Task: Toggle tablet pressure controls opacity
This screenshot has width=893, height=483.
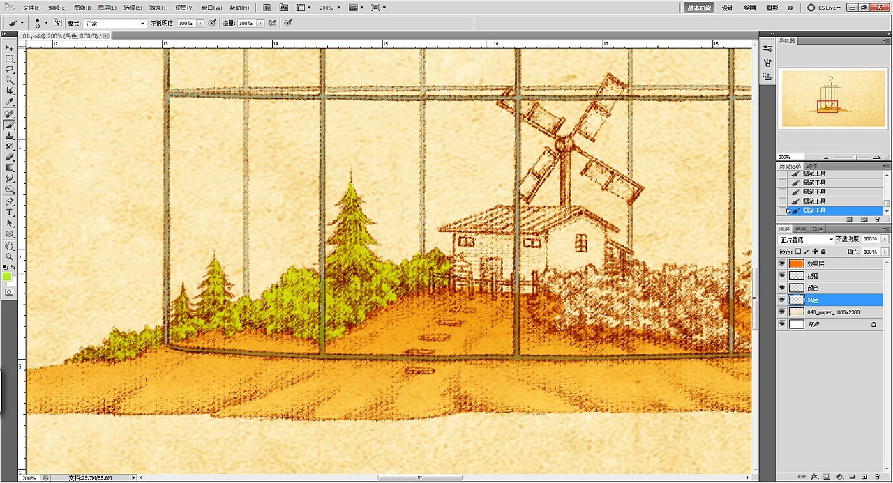Action: pos(212,23)
